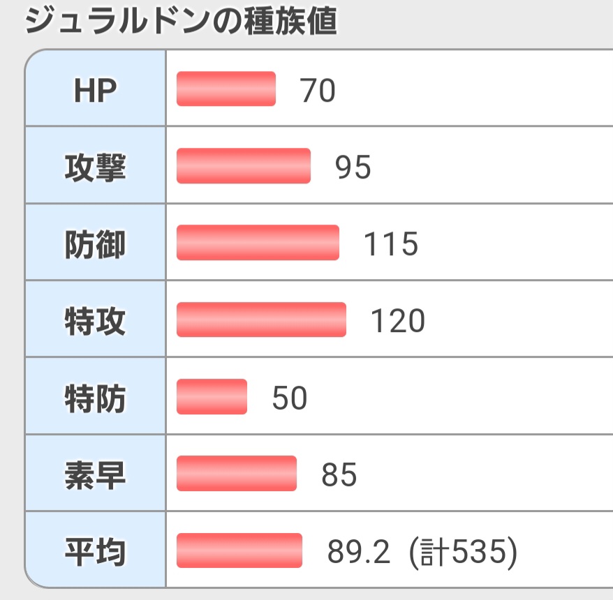The height and width of the screenshot is (600, 613).
Task: Click the 素早 row label
Action: pos(95,474)
